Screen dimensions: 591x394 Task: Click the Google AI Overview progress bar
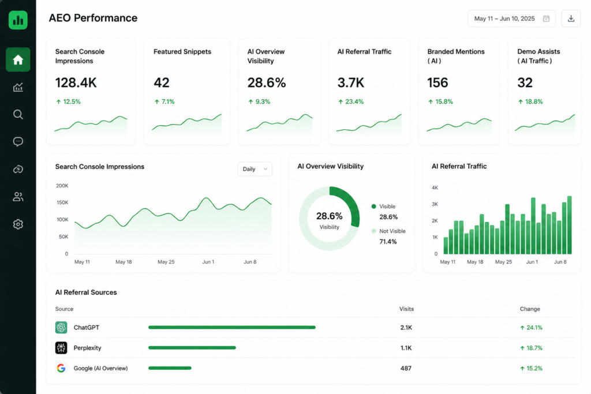pos(170,368)
